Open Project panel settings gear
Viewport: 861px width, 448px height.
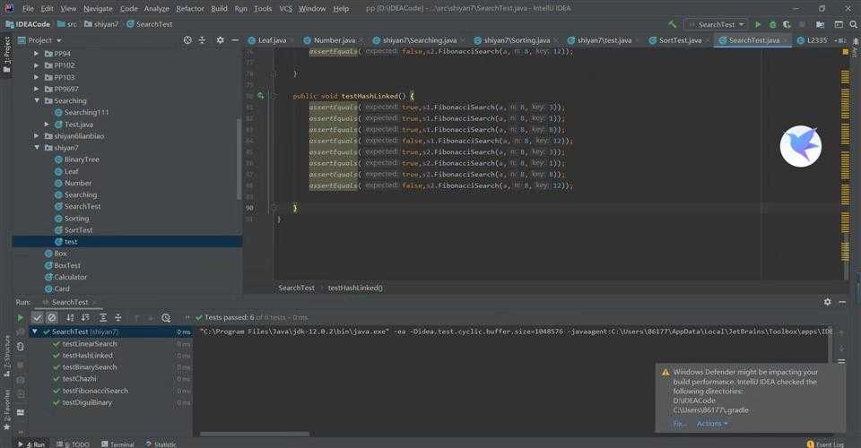click(221, 40)
